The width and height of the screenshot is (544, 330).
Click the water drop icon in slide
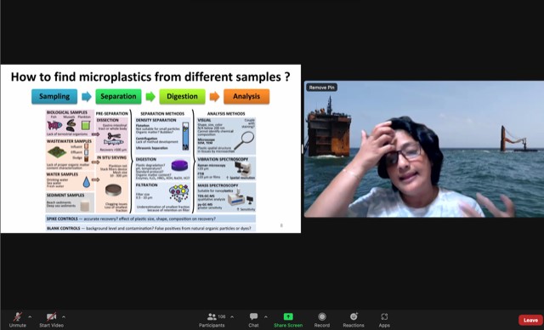pos(87,182)
